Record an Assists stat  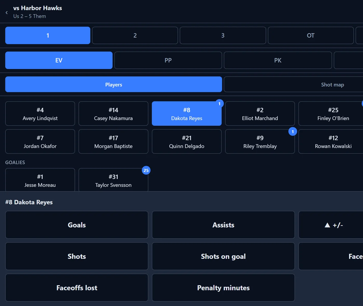[x=223, y=225]
